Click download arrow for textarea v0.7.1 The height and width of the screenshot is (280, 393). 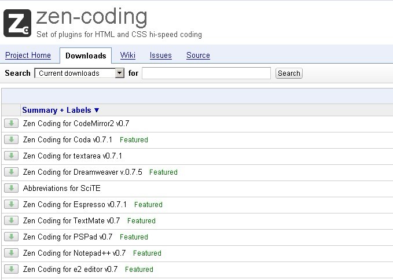[x=11, y=156]
